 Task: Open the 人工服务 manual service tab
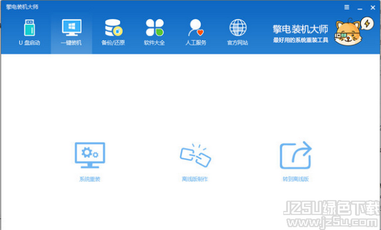coord(196,33)
